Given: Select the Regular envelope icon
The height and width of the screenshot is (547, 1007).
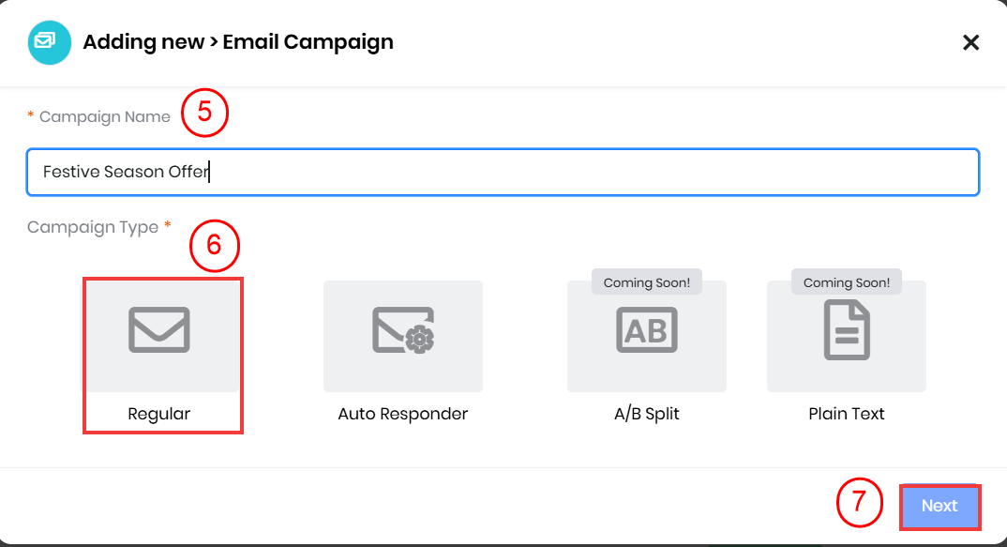Looking at the screenshot, I should (x=159, y=330).
